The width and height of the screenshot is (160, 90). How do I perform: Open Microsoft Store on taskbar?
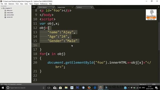click(60, 88)
